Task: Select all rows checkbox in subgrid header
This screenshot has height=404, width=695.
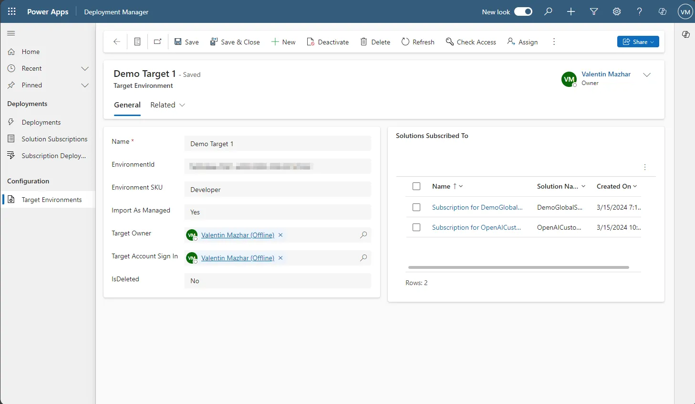Action: pos(416,186)
